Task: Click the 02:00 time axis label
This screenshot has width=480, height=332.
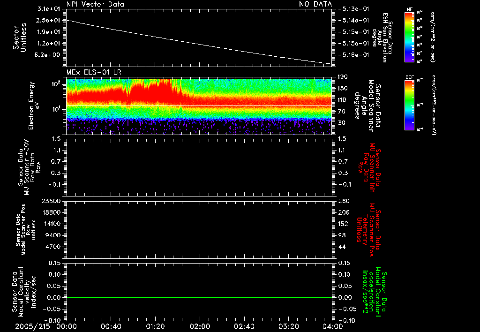Action: (x=200, y=326)
